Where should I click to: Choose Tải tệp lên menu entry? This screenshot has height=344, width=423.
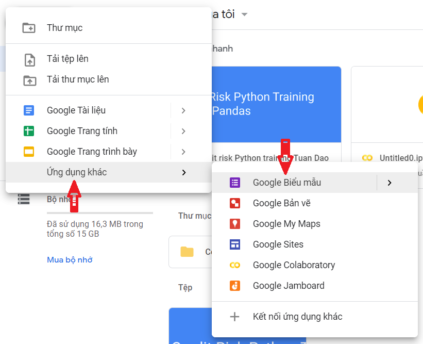point(108,59)
